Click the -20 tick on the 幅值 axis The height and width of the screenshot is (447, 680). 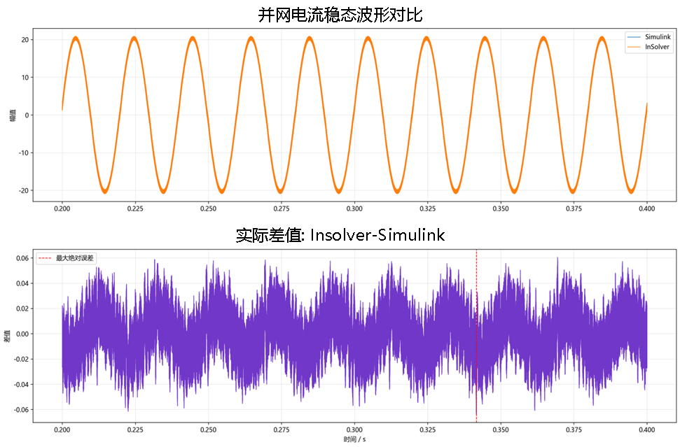tap(24, 190)
